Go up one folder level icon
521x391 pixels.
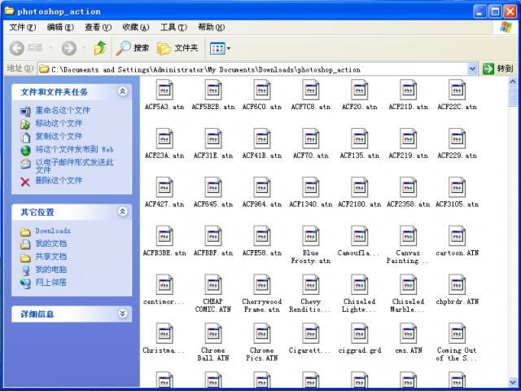point(99,48)
